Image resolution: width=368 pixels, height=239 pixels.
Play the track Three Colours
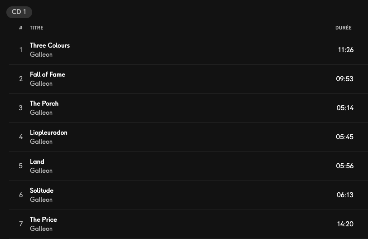(x=50, y=45)
